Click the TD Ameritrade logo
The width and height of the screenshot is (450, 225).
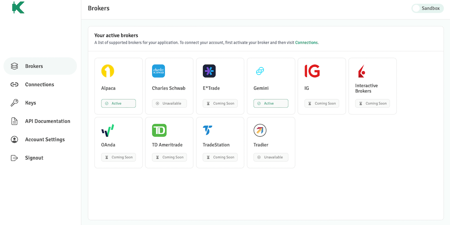159,131
